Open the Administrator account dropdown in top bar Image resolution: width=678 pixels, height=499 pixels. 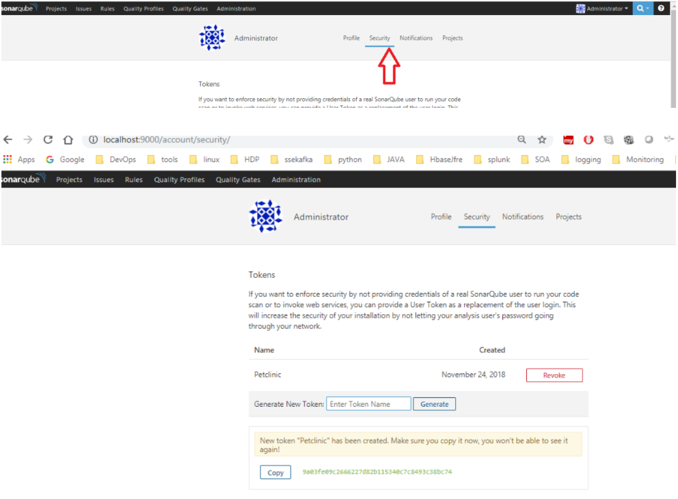click(x=602, y=8)
